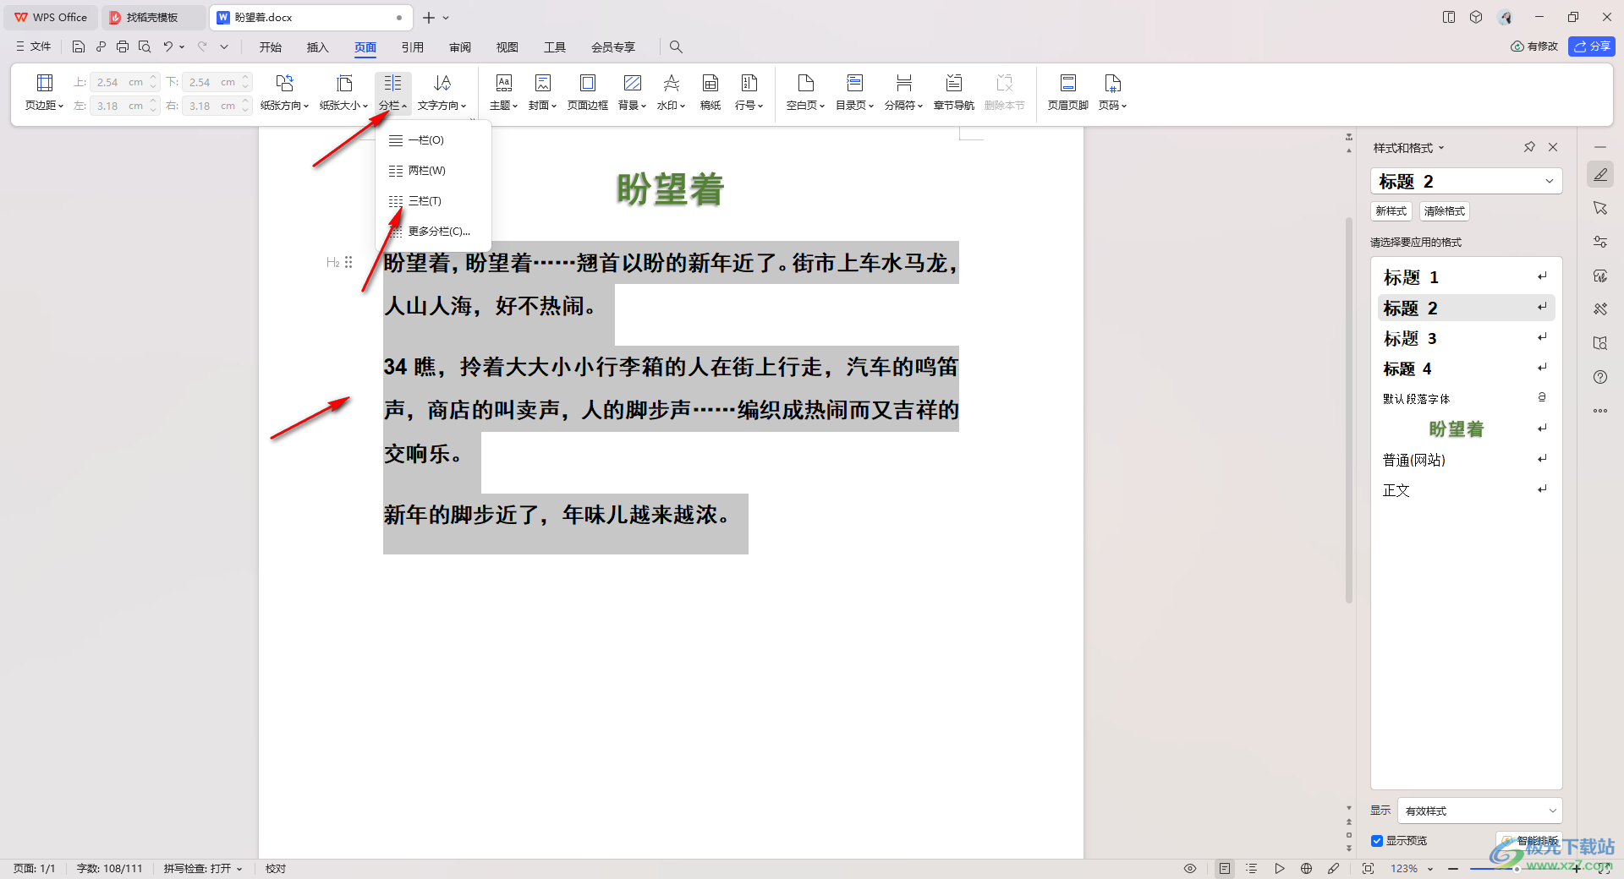Click the Clear Format button
Image resolution: width=1624 pixels, height=879 pixels.
(1445, 211)
